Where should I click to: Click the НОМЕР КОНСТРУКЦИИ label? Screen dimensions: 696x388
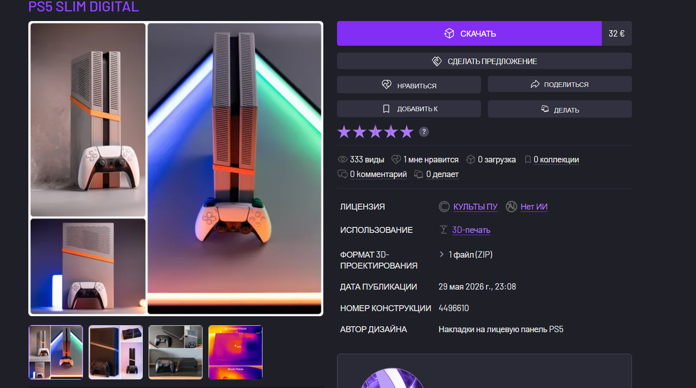pos(385,308)
